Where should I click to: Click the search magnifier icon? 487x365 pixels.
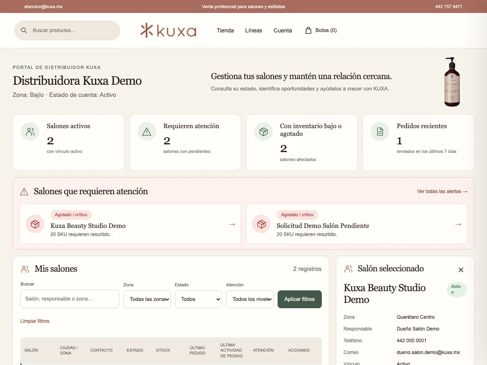[x=24, y=30]
